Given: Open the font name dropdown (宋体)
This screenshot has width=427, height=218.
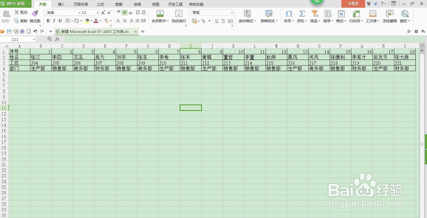Looking at the screenshot, I should [79, 13].
